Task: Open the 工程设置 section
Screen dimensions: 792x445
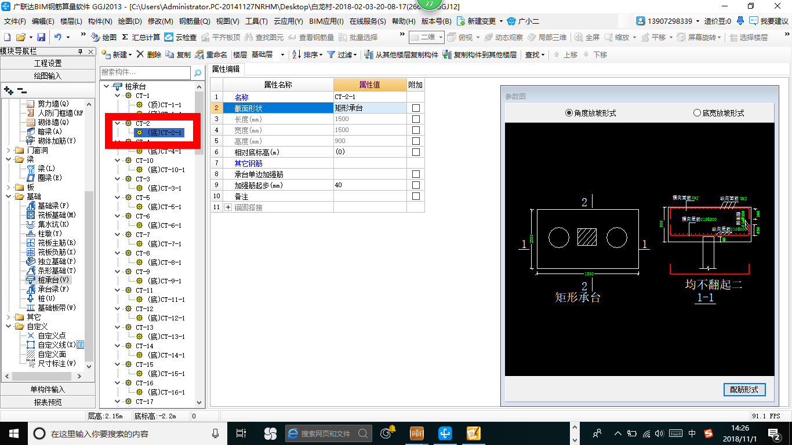Action: [x=48, y=63]
